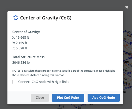132x109 pixels.
Task: Click Plot CoG Point button
Action: (x=68, y=98)
